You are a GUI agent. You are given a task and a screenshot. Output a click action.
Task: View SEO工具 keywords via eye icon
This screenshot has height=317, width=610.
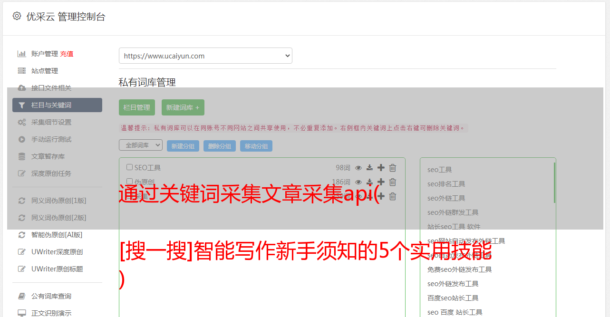pos(358,168)
